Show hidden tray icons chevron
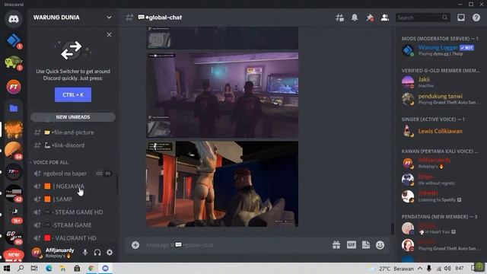 pyautogui.click(x=420, y=269)
